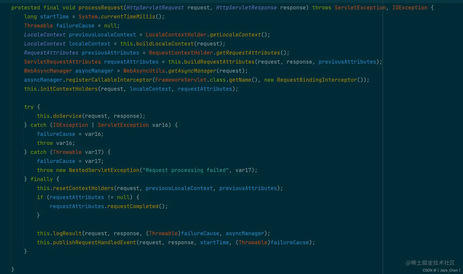The width and height of the screenshot is (463, 274).
Task: Click "Request processing failed" string literal
Action: tap(186, 170)
